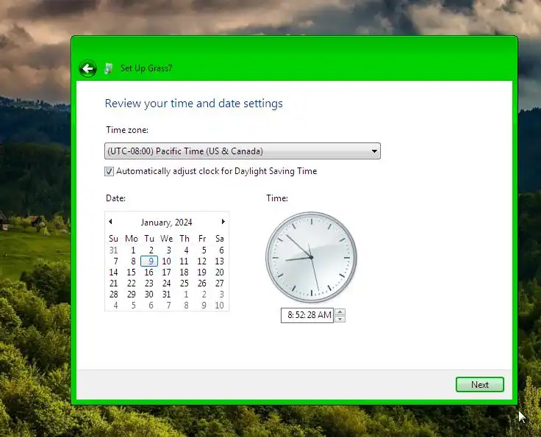Select January 6 in the calendar
Image resolution: width=541 pixels, height=437 pixels.
pos(221,250)
